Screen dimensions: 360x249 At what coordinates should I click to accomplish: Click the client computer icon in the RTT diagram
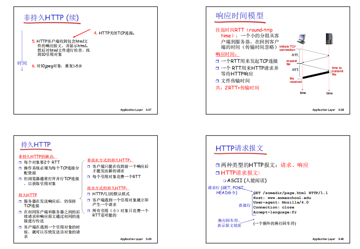pos(301,39)
